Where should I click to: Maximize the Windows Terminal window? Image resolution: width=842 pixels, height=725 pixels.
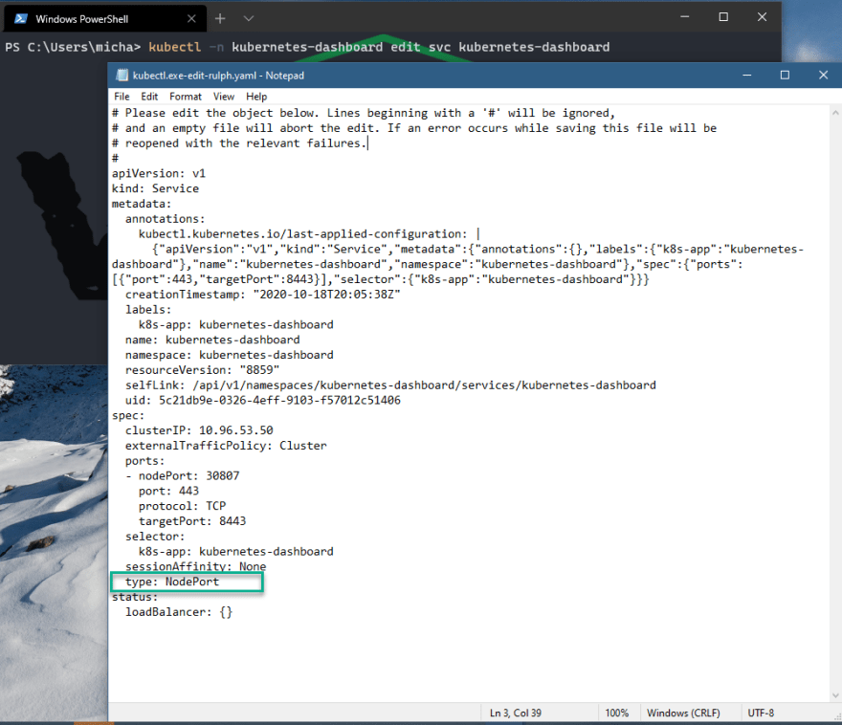point(723,17)
